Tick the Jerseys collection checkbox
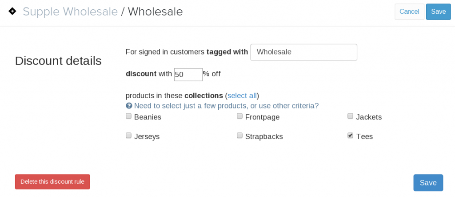Image resolution: width=455 pixels, height=197 pixels. [128, 135]
